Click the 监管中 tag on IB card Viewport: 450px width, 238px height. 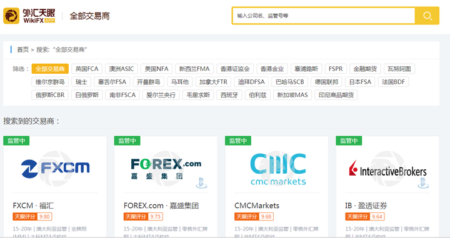click(349, 141)
